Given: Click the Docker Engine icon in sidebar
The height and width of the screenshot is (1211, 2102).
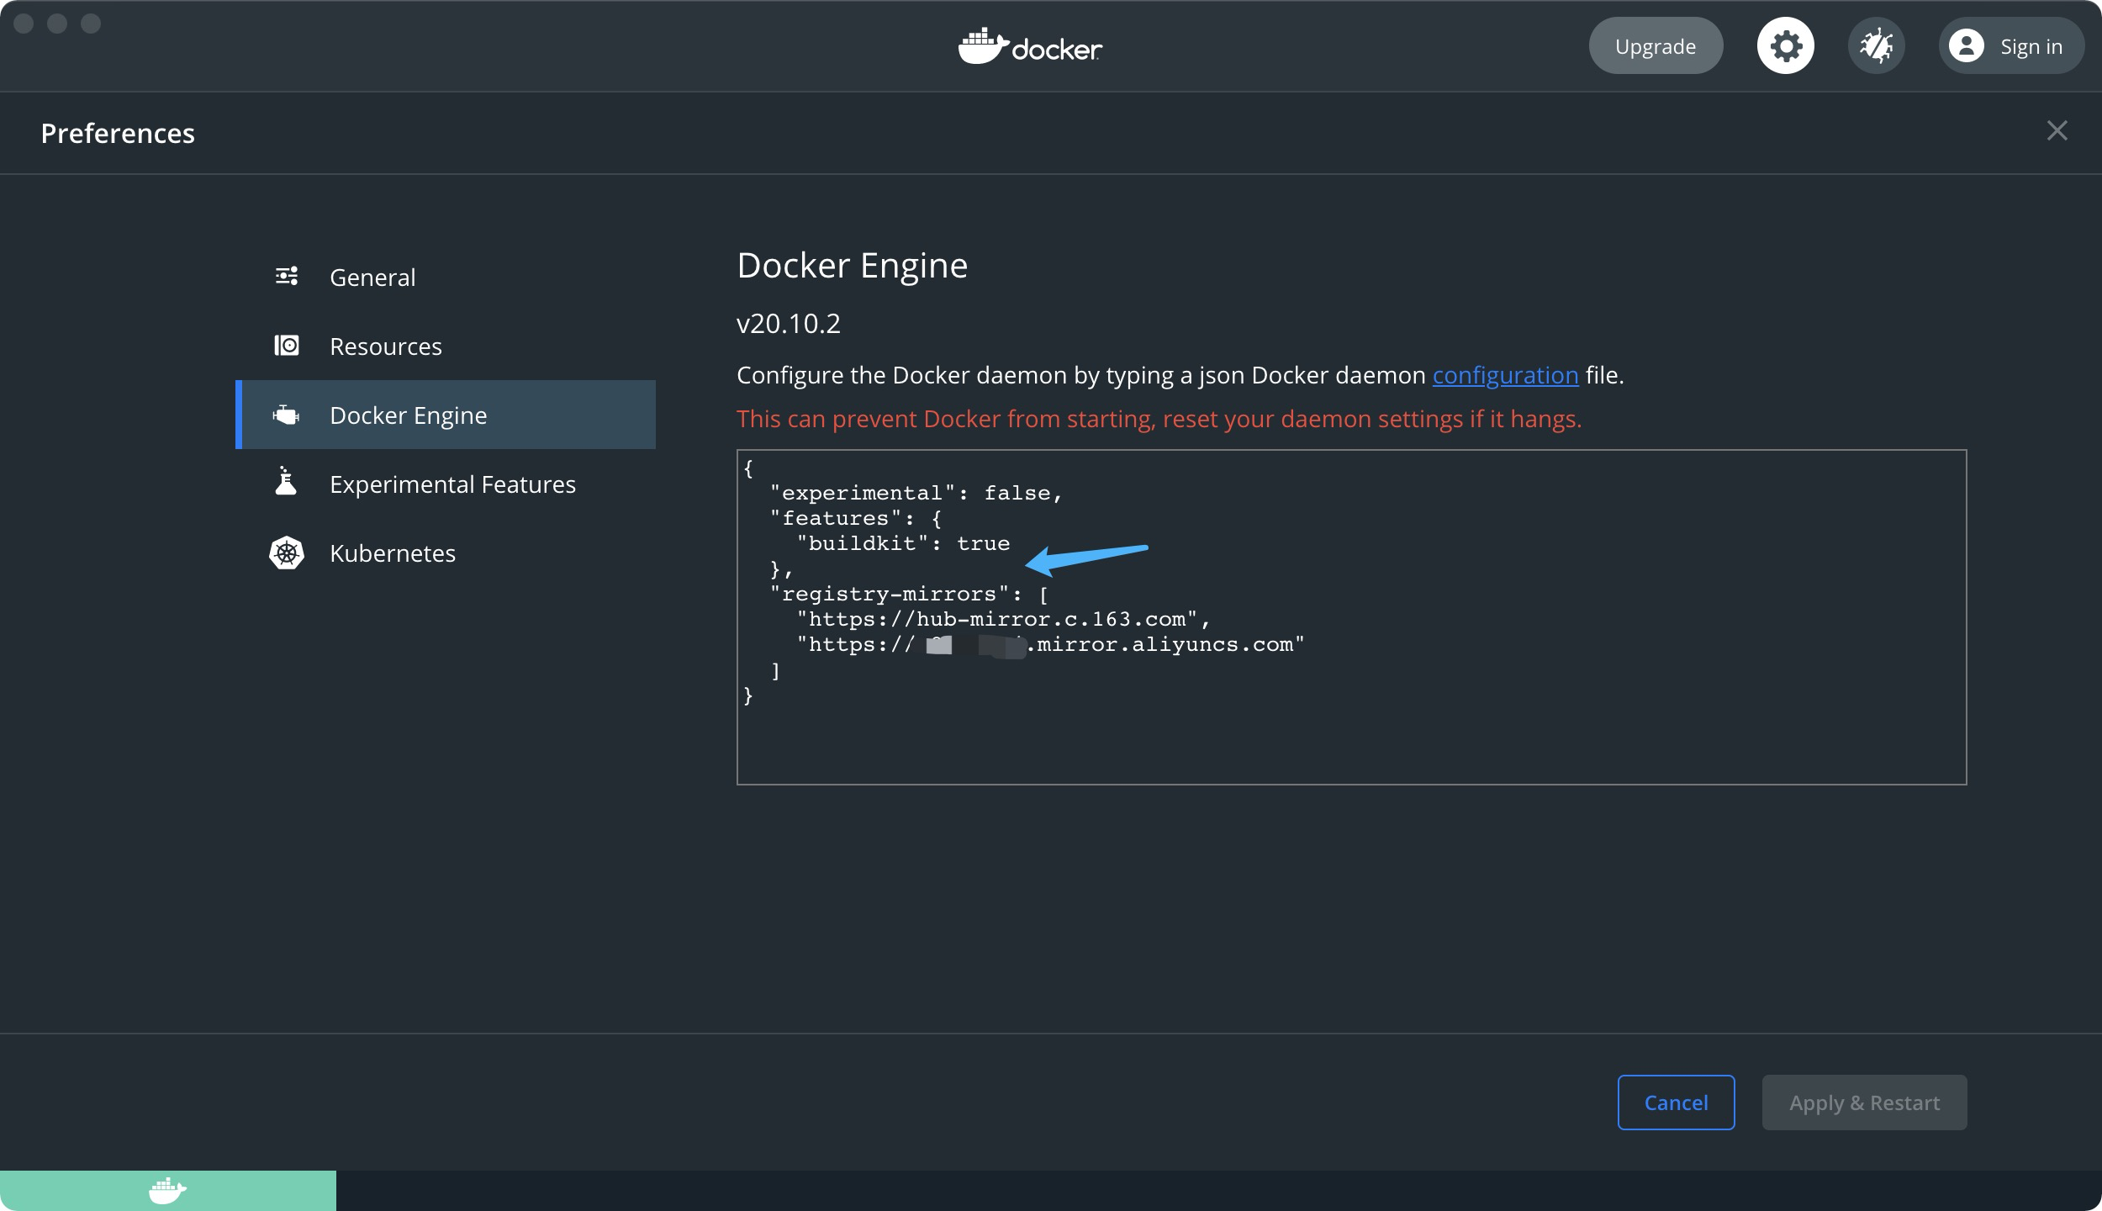Looking at the screenshot, I should coord(286,415).
